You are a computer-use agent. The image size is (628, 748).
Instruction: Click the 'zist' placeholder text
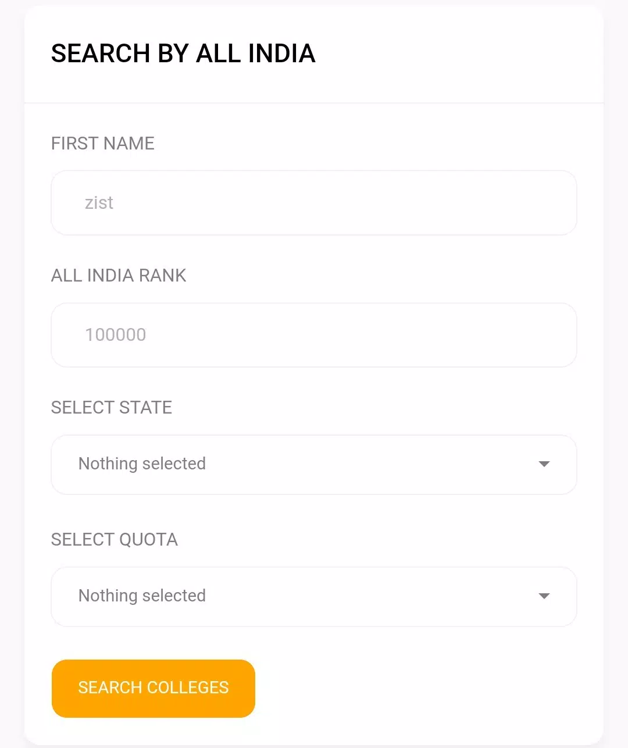[99, 203]
